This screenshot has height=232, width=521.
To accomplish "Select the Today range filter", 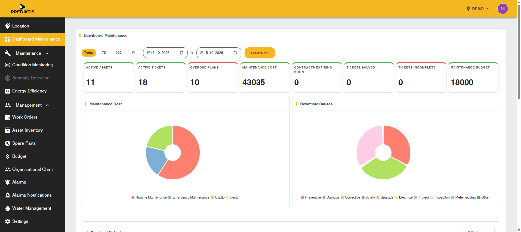I will tap(89, 53).
